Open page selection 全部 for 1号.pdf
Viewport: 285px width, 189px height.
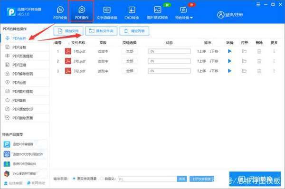point(130,51)
